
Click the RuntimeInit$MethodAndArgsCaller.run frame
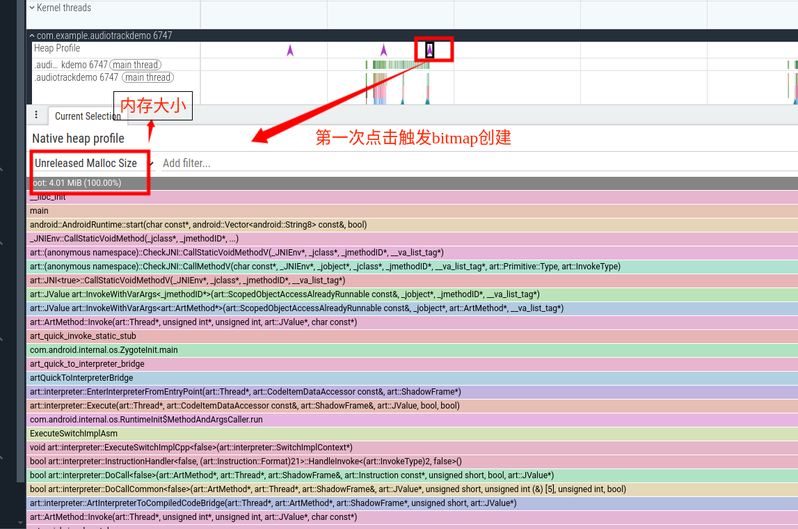[x=413, y=420]
